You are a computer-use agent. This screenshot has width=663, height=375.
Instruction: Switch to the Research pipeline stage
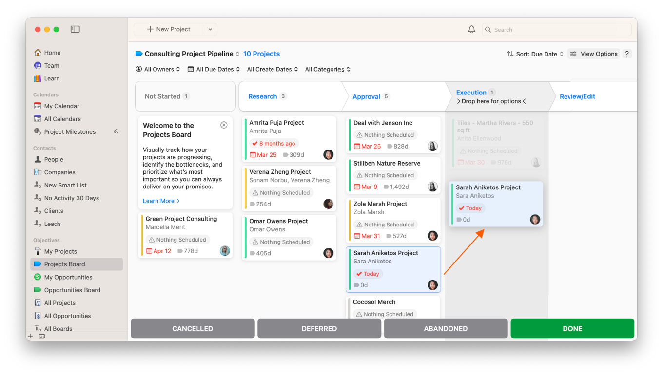pos(263,96)
